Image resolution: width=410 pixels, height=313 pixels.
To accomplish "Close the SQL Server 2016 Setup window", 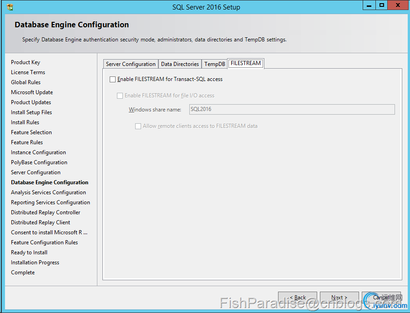I will pyautogui.click(x=398, y=5).
